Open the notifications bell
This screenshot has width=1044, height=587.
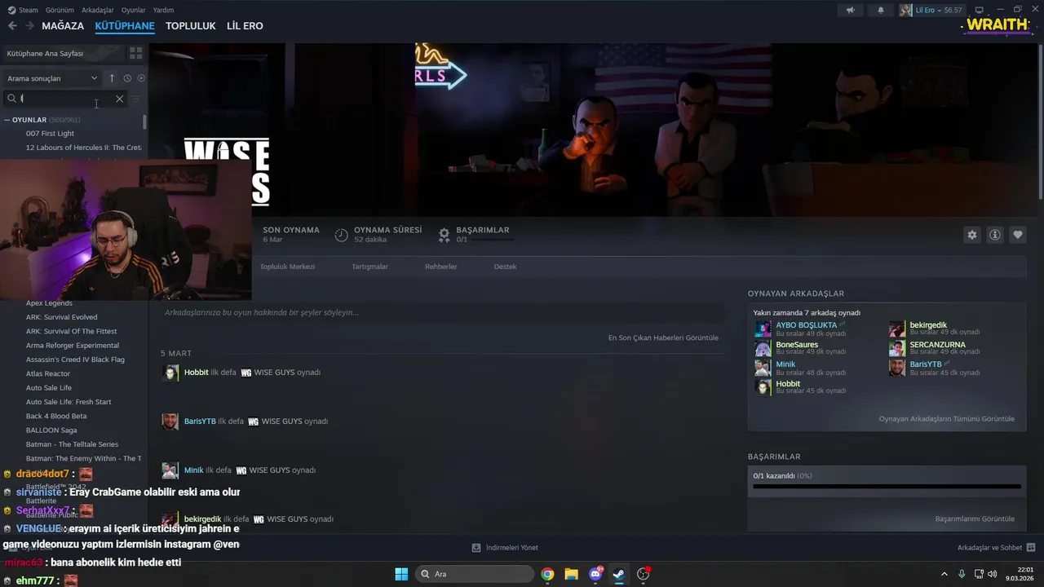point(880,10)
